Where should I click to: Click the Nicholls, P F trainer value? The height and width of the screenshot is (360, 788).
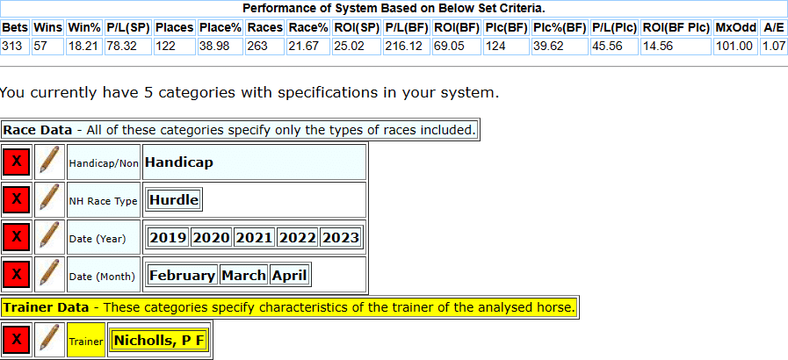tap(158, 341)
